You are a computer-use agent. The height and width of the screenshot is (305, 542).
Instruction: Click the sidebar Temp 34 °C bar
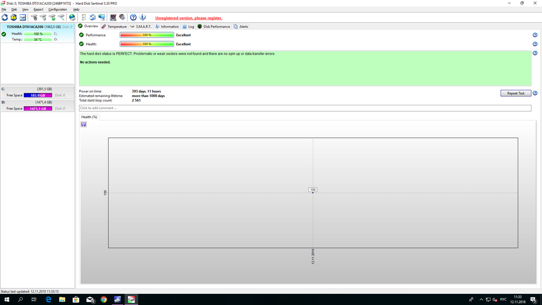click(38, 39)
